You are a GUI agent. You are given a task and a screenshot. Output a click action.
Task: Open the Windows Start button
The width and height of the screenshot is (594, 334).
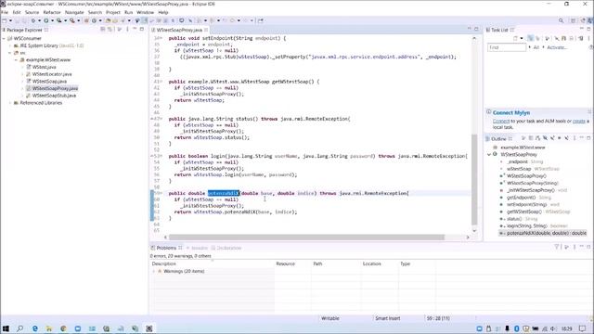click(x=6, y=328)
